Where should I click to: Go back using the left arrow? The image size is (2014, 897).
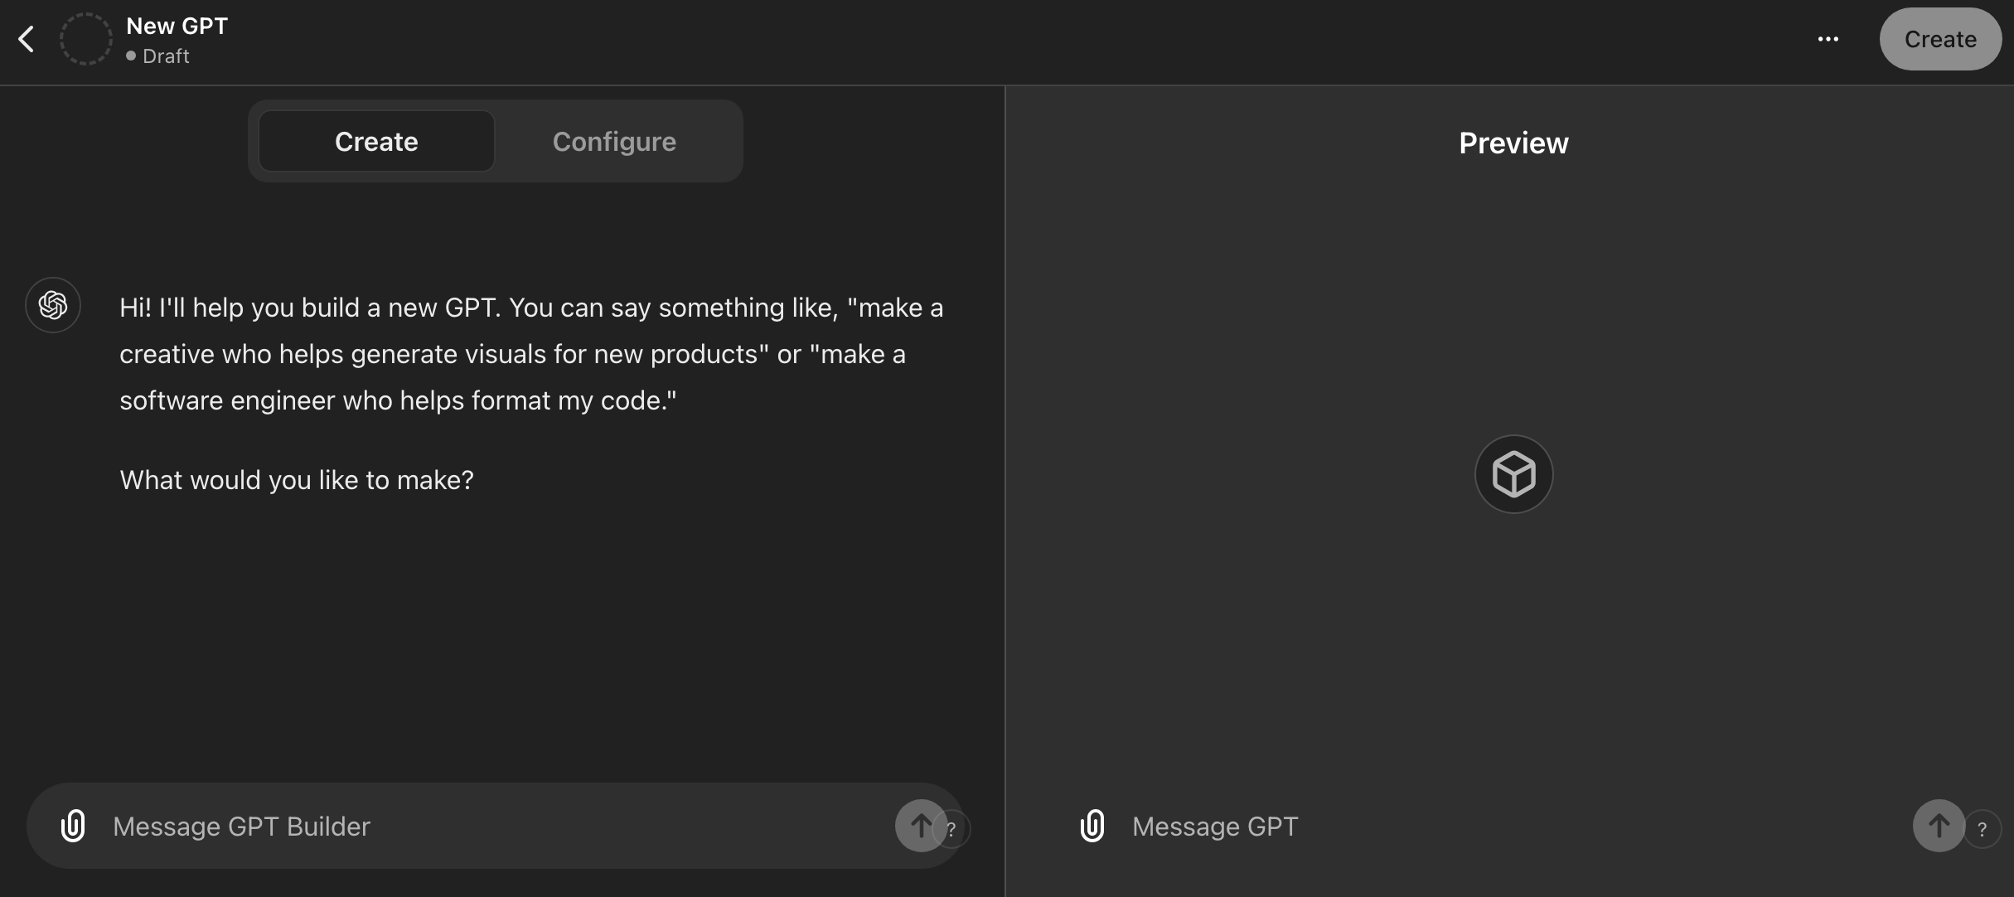(27, 39)
